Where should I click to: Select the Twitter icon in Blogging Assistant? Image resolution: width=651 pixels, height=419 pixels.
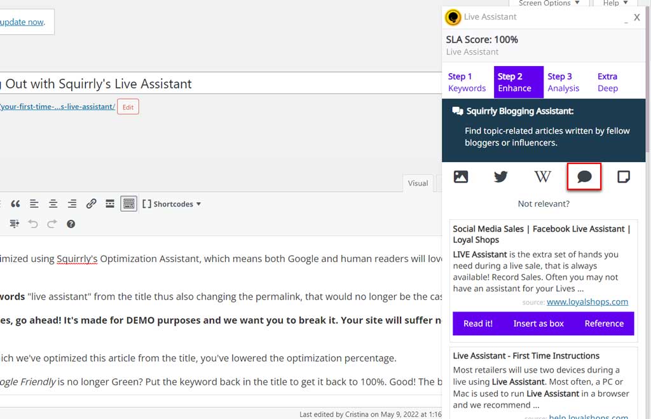501,177
